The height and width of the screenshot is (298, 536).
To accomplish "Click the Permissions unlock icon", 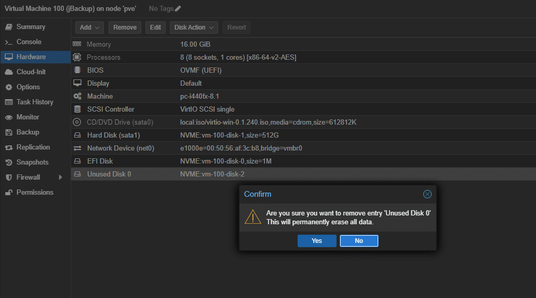I will [x=9, y=193].
